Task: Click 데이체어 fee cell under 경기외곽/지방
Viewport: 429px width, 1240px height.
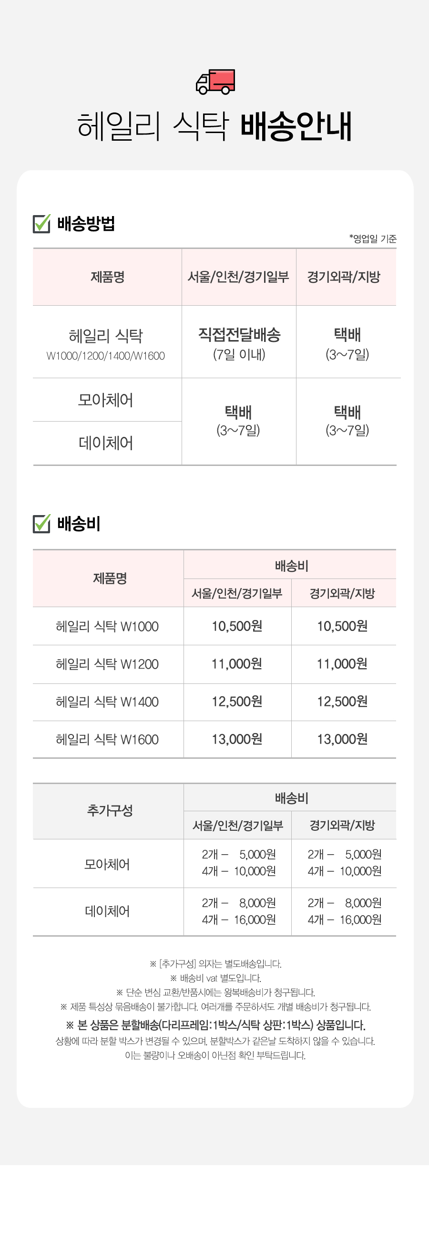Action: coord(344,911)
